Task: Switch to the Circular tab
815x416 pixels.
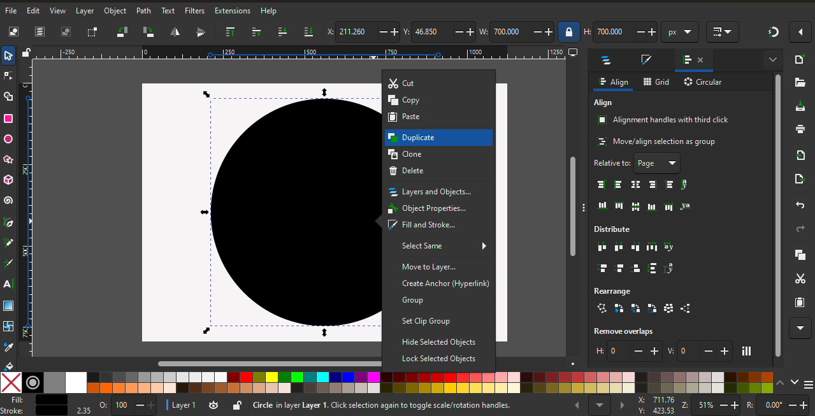Action: tap(702, 82)
